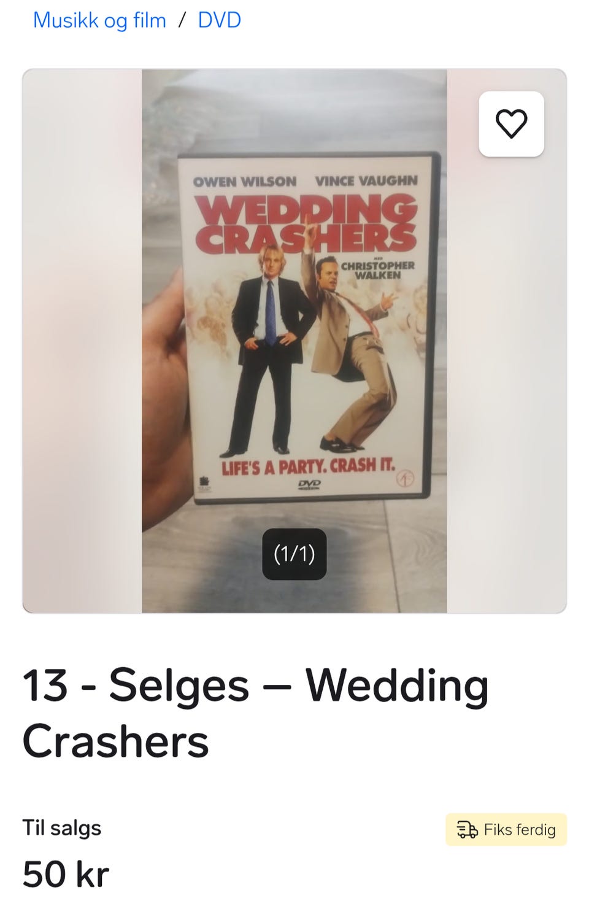Go to the DVD breadcrumb category

coord(219,20)
